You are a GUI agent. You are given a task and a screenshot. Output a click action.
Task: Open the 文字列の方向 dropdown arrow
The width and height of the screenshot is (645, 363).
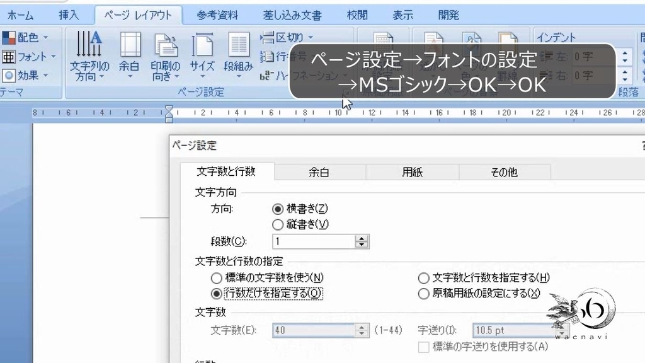[102, 76]
